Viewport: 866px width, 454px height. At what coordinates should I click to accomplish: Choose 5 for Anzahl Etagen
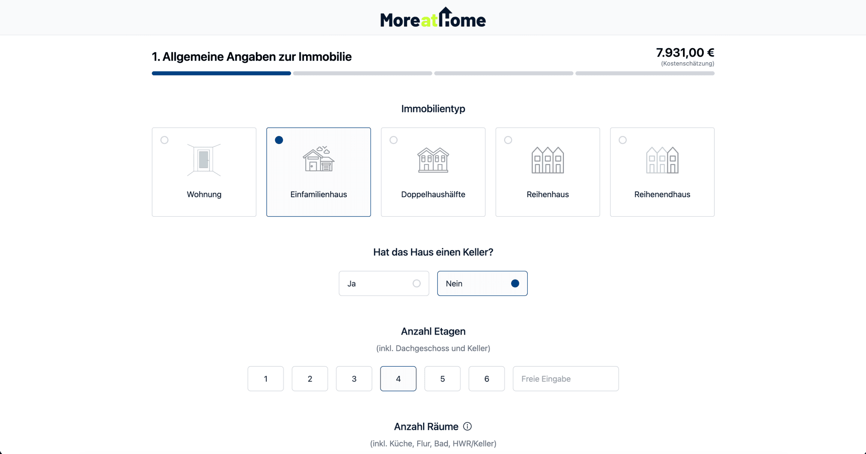(442, 379)
